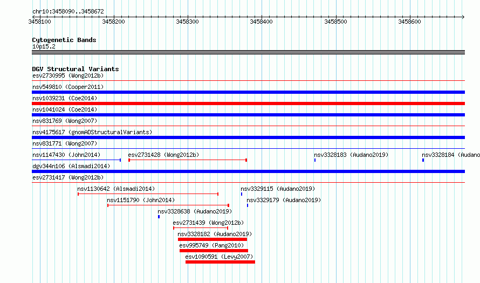
Task: Click the nsv831769 (Wong2007) label
Action: tap(65, 121)
